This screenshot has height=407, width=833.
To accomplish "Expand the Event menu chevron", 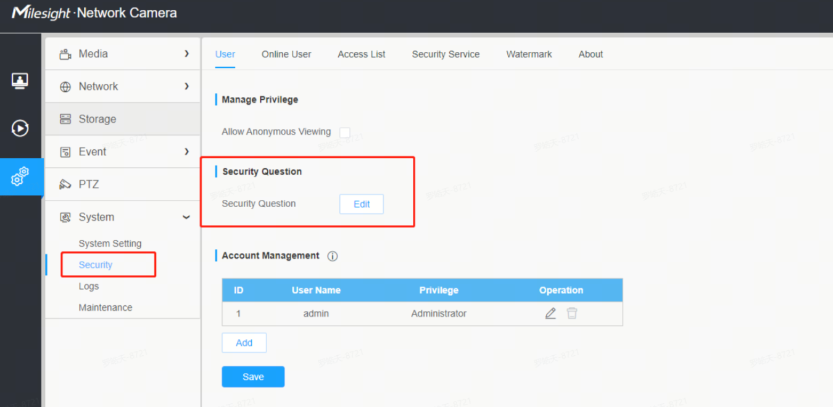I will pos(186,152).
